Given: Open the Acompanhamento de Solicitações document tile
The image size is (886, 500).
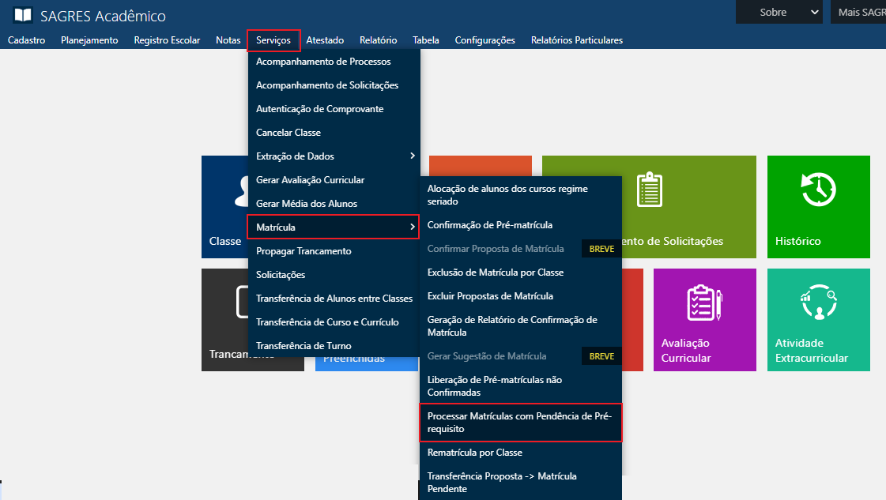Looking at the screenshot, I should tap(692, 207).
